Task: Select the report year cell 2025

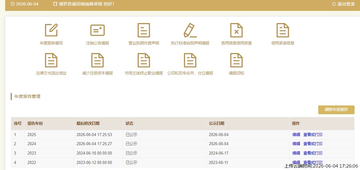Action: click(x=32, y=135)
